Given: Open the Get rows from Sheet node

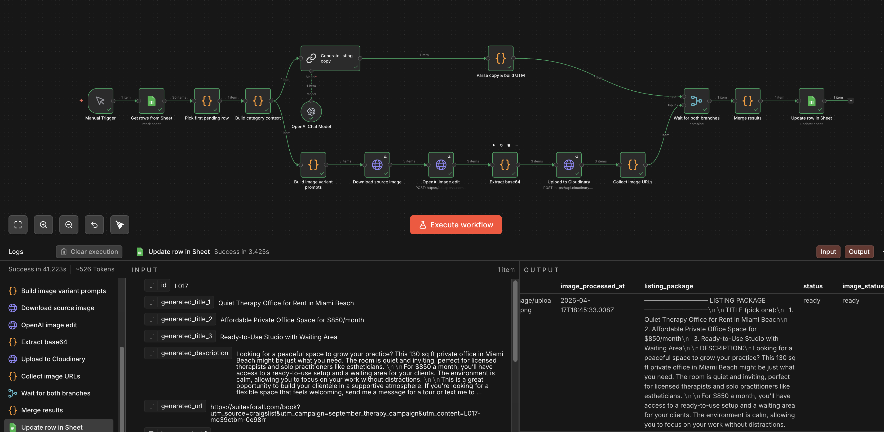Looking at the screenshot, I should (x=151, y=100).
